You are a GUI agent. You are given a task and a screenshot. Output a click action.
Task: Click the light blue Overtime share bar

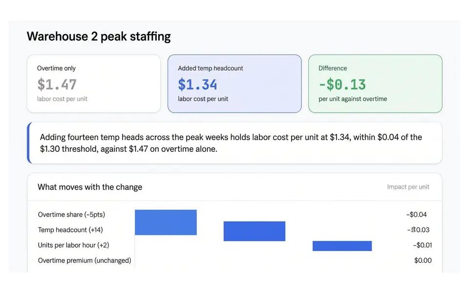point(166,222)
